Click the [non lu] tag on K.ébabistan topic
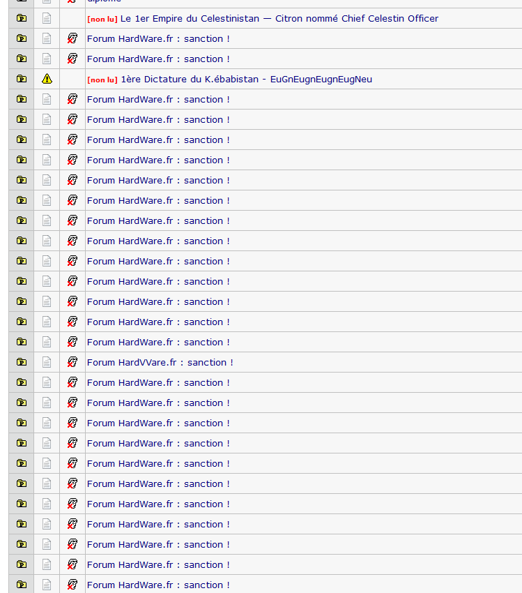Image resolution: width=522 pixels, height=593 pixels. (102, 80)
